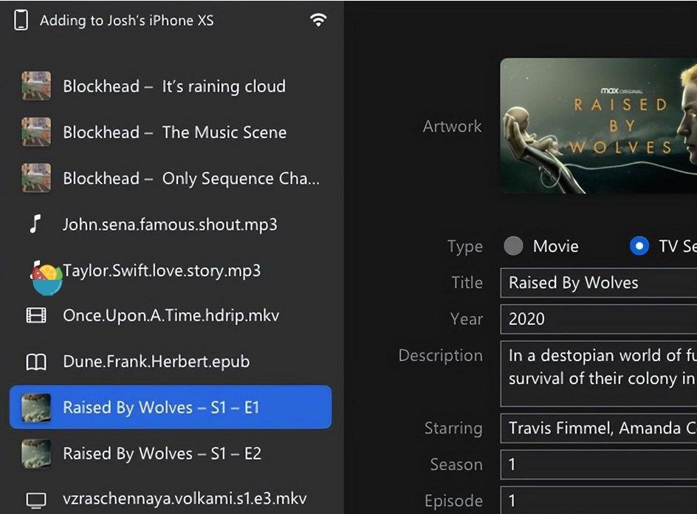
Task: Click the iPhone device icon
Action: click(21, 20)
